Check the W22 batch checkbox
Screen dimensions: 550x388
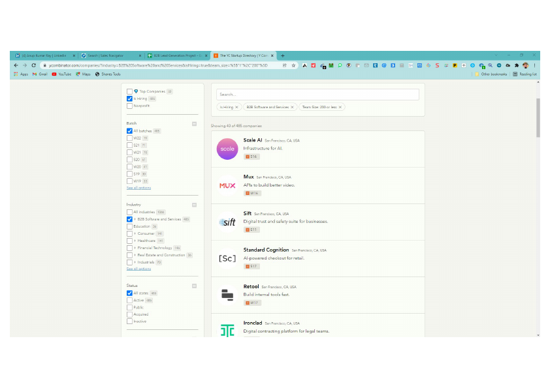coord(129,138)
